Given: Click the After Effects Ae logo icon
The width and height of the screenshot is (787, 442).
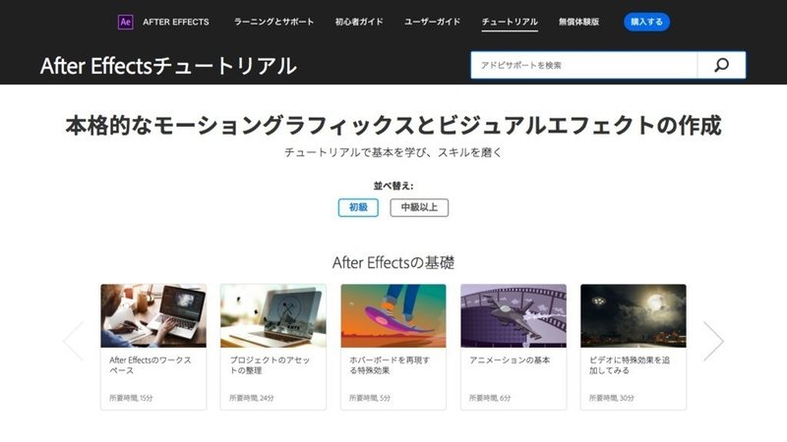Looking at the screenshot, I should [x=126, y=22].
